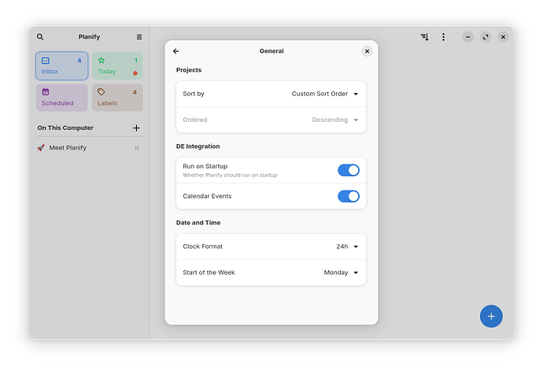Image resolution: width=543 pixels, height=370 pixels.
Task: Open the Labels filter tile
Action: tap(117, 98)
